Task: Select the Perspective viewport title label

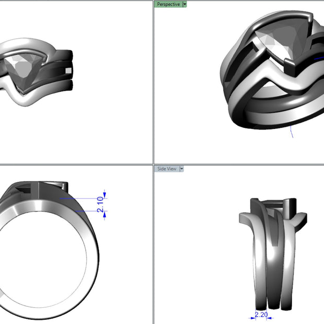Action: 168,4
